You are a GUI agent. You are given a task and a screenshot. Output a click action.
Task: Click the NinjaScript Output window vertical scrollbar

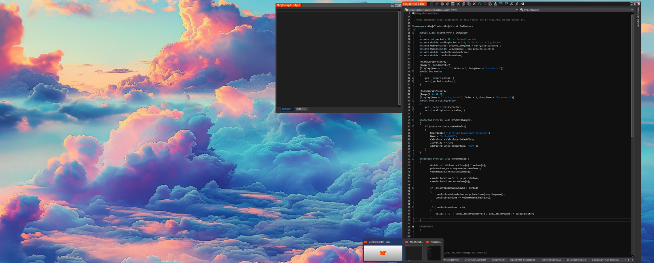[x=399, y=58]
